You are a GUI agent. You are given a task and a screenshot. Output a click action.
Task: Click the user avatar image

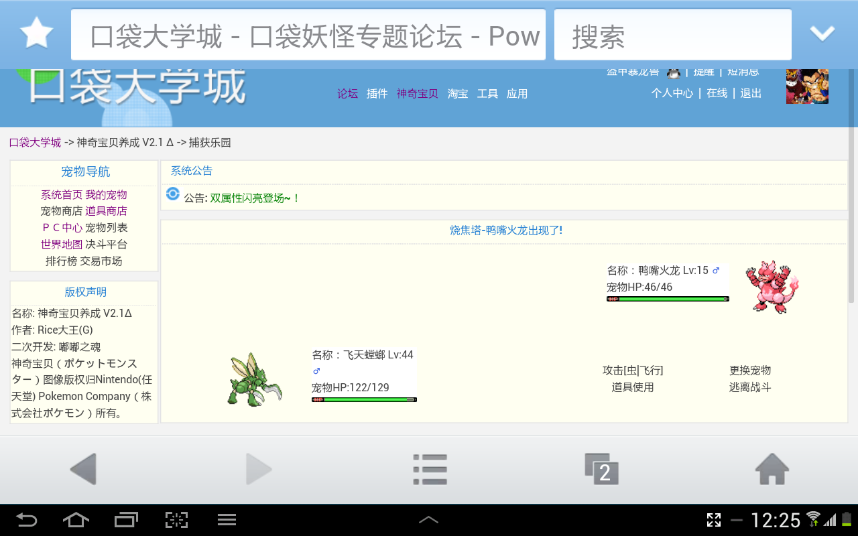(x=807, y=86)
